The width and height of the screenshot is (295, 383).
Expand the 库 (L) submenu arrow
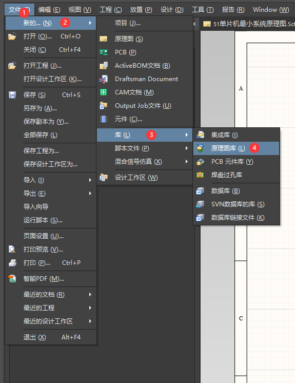(x=187, y=135)
